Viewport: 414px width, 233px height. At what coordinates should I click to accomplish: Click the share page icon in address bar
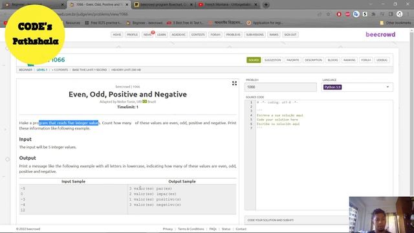(x=320, y=14)
